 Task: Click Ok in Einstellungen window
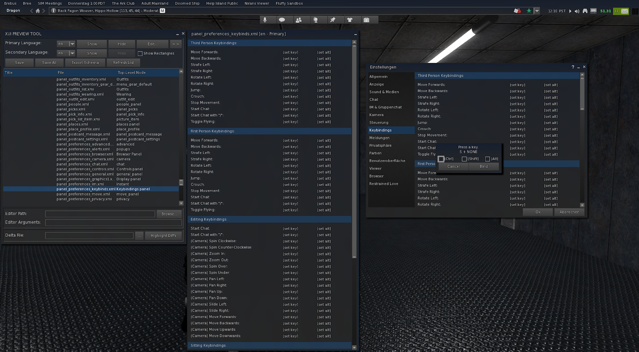[538, 212]
